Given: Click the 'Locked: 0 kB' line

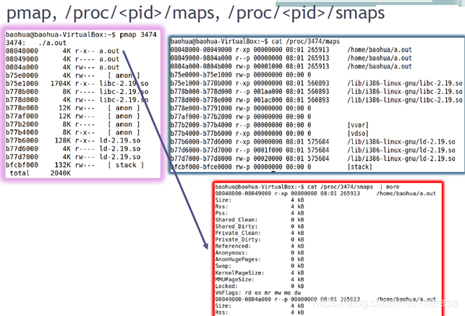Looking at the screenshot, I should [x=260, y=286].
